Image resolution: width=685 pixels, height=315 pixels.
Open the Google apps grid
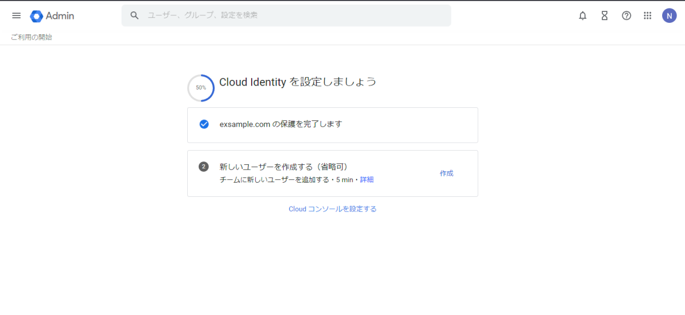[x=647, y=16]
